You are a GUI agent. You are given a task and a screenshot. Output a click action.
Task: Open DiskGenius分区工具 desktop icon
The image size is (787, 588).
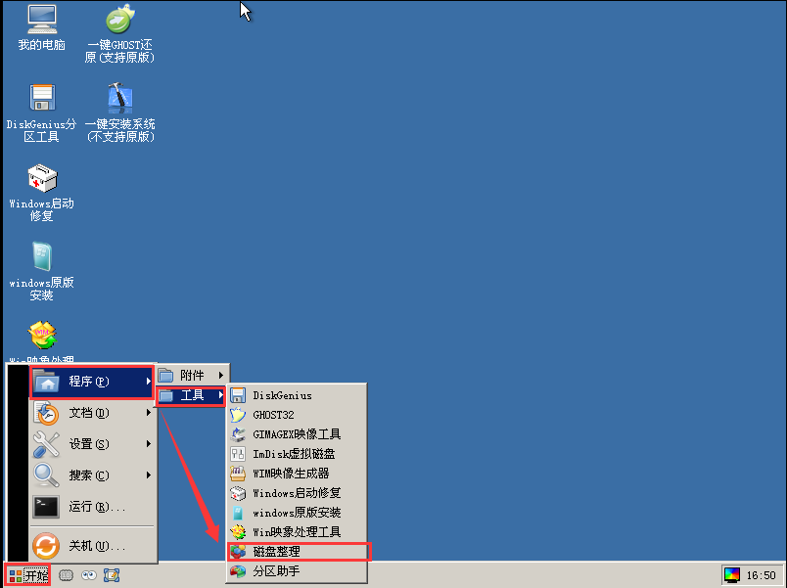(x=41, y=99)
